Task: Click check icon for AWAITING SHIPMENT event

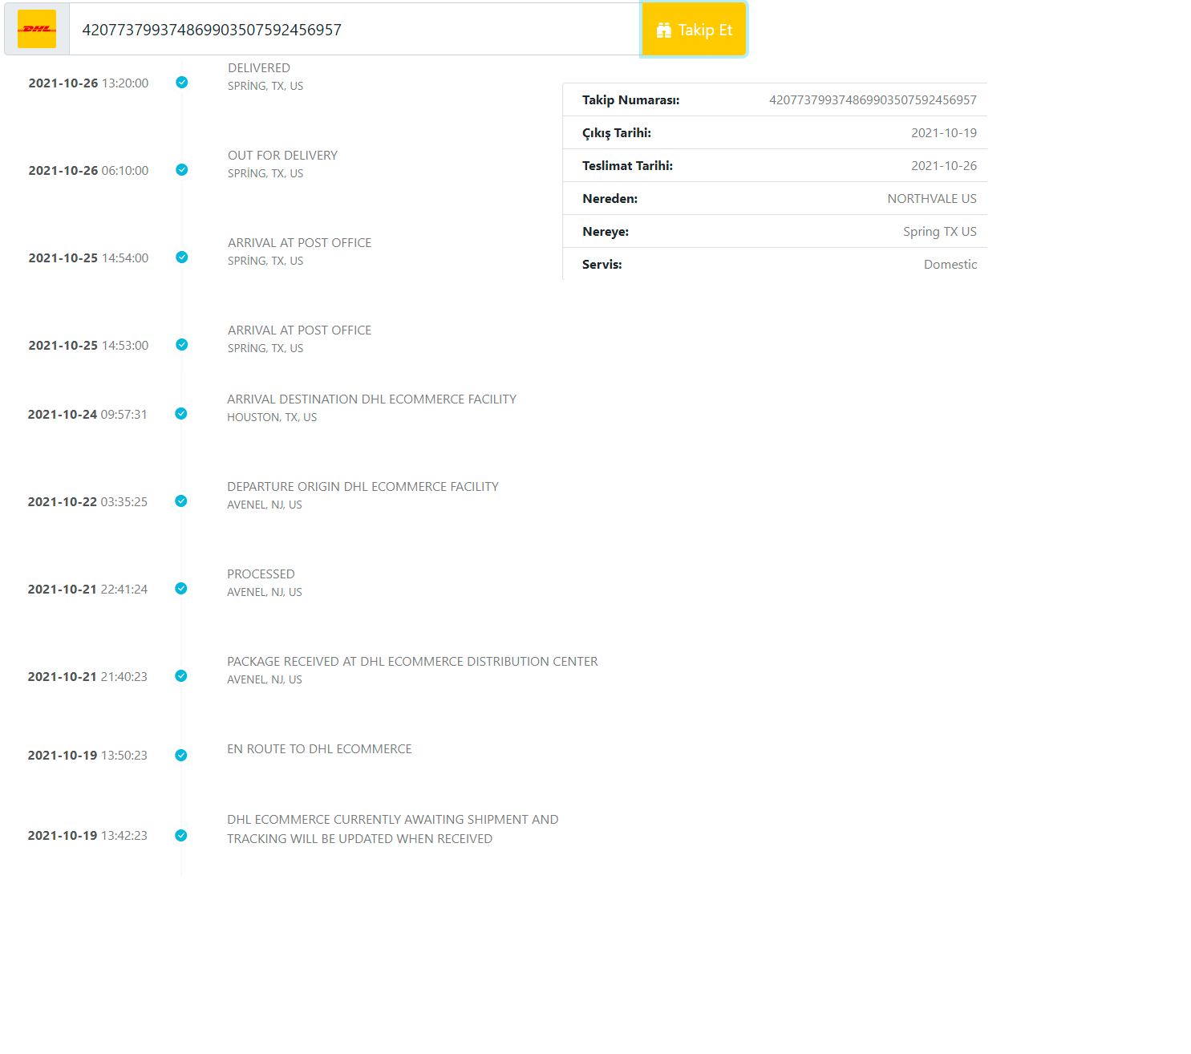Action: pos(181,835)
